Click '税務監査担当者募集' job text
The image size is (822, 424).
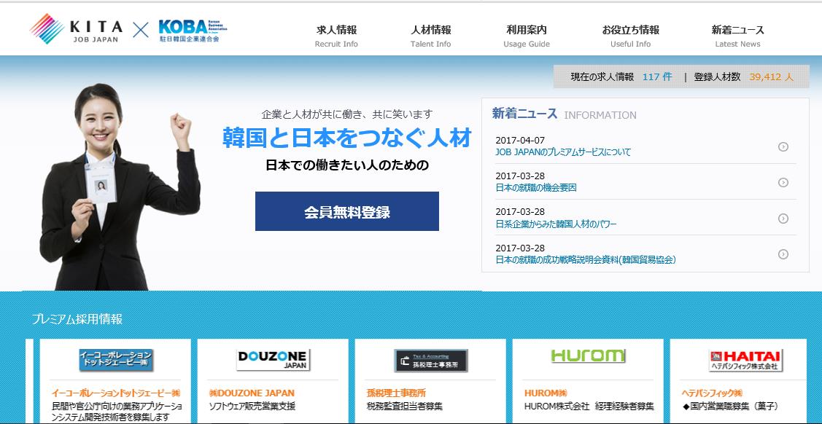pyautogui.click(x=405, y=406)
